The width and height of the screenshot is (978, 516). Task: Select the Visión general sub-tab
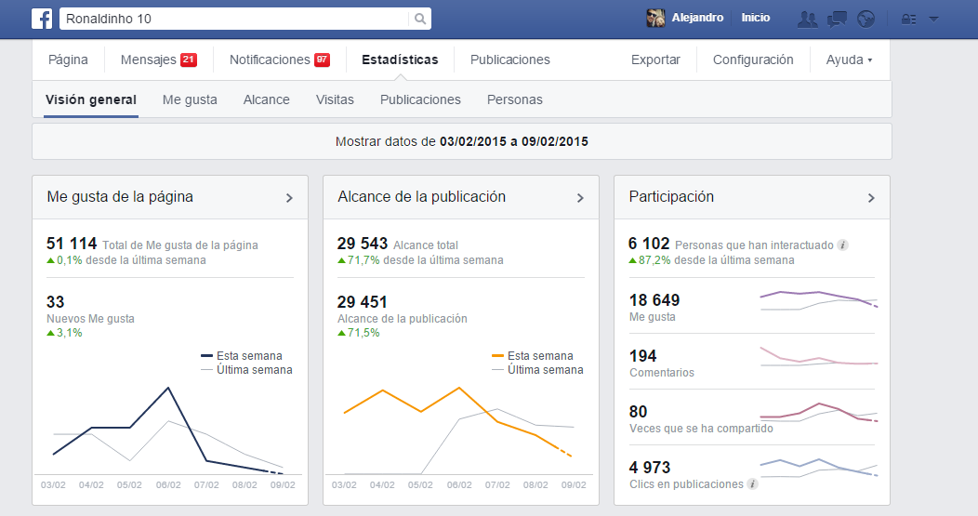91,99
